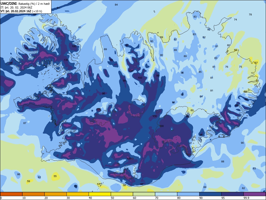This screenshot has height=200, width=266.
Task: Select the 30–40 amber legend block
Action: pos(78,194)
